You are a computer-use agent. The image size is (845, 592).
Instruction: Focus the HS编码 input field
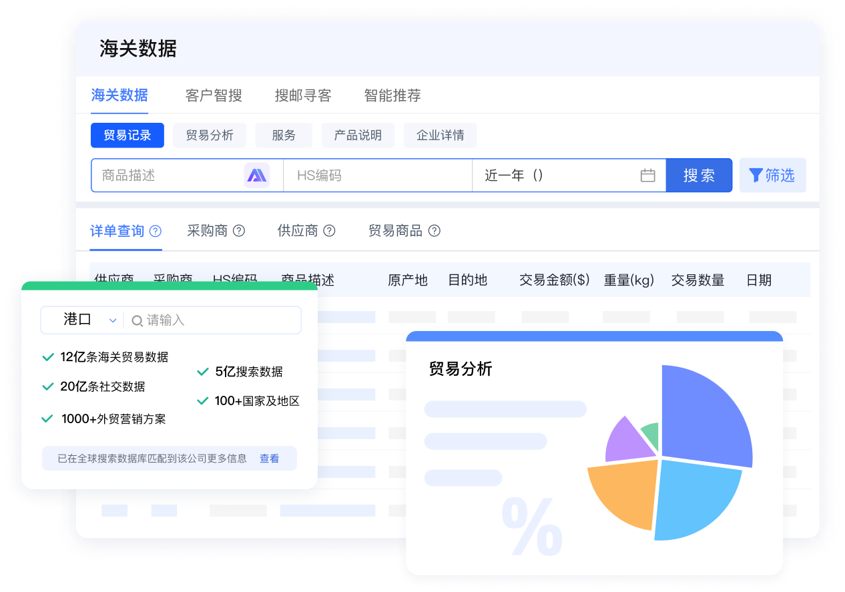(377, 176)
